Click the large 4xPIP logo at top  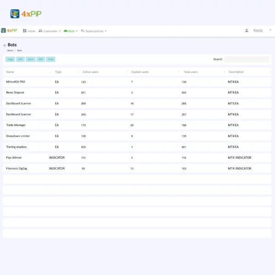(26, 14)
